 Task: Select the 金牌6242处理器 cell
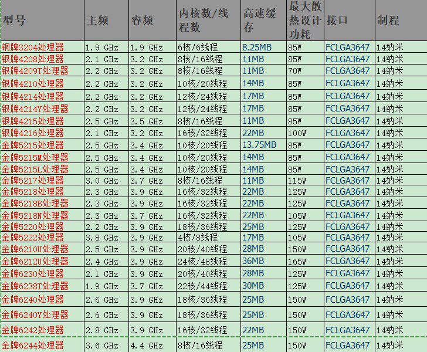click(x=42, y=330)
